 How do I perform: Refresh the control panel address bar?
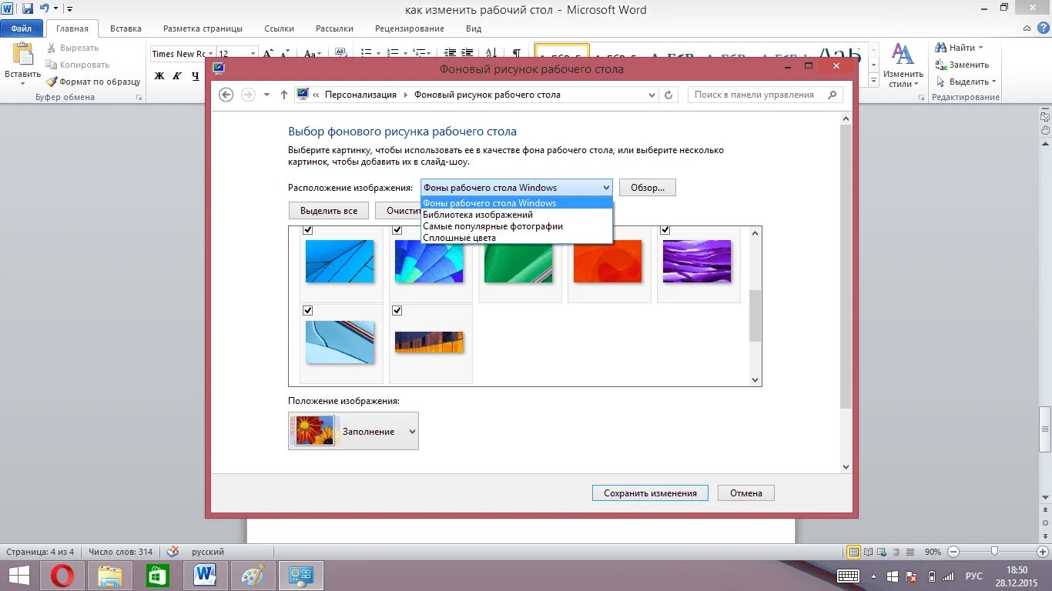(x=668, y=95)
